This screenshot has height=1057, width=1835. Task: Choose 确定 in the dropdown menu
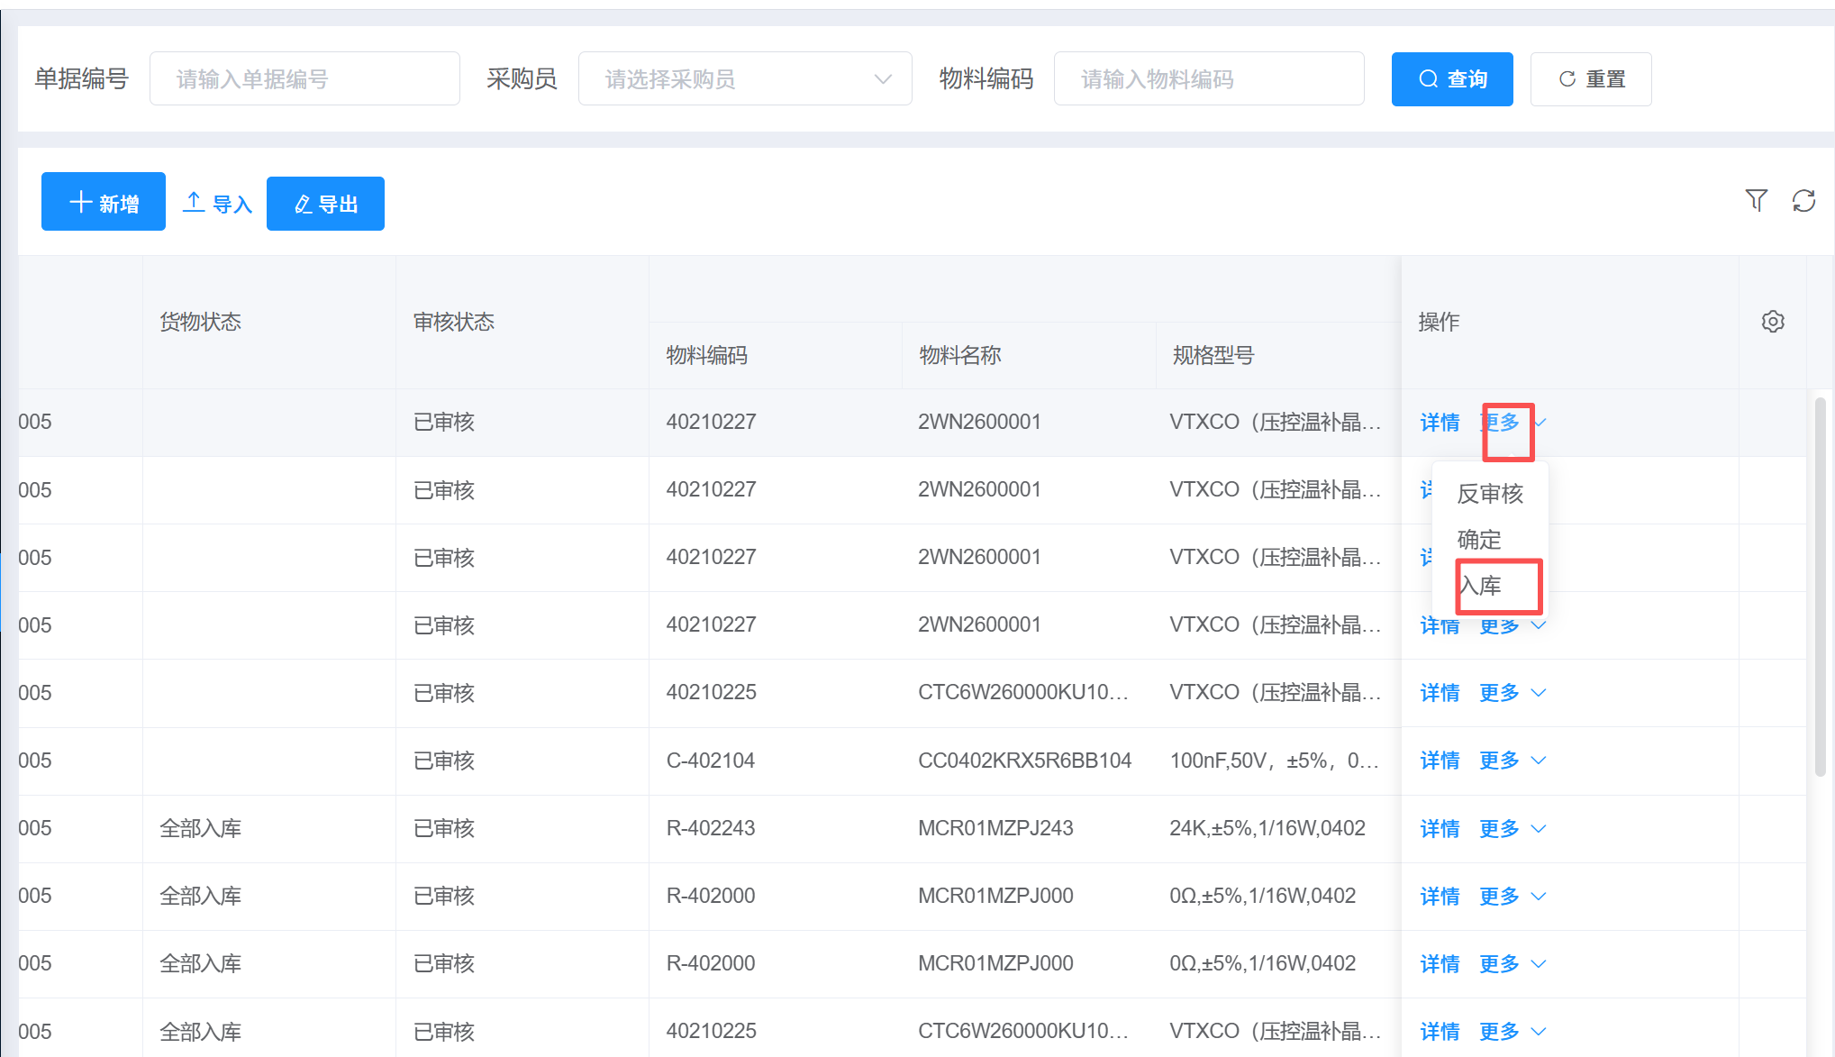[1479, 540]
